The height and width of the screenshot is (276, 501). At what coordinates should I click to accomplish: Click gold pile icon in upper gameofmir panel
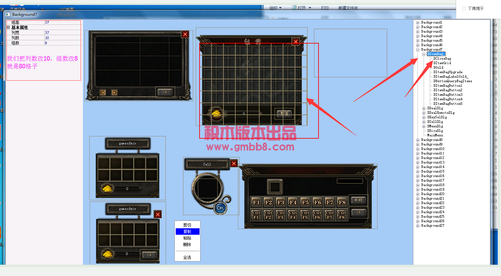point(107,188)
